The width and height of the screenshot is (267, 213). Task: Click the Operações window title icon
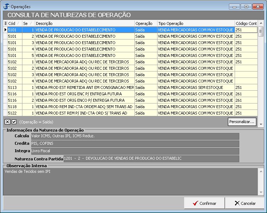click(x=6, y=7)
